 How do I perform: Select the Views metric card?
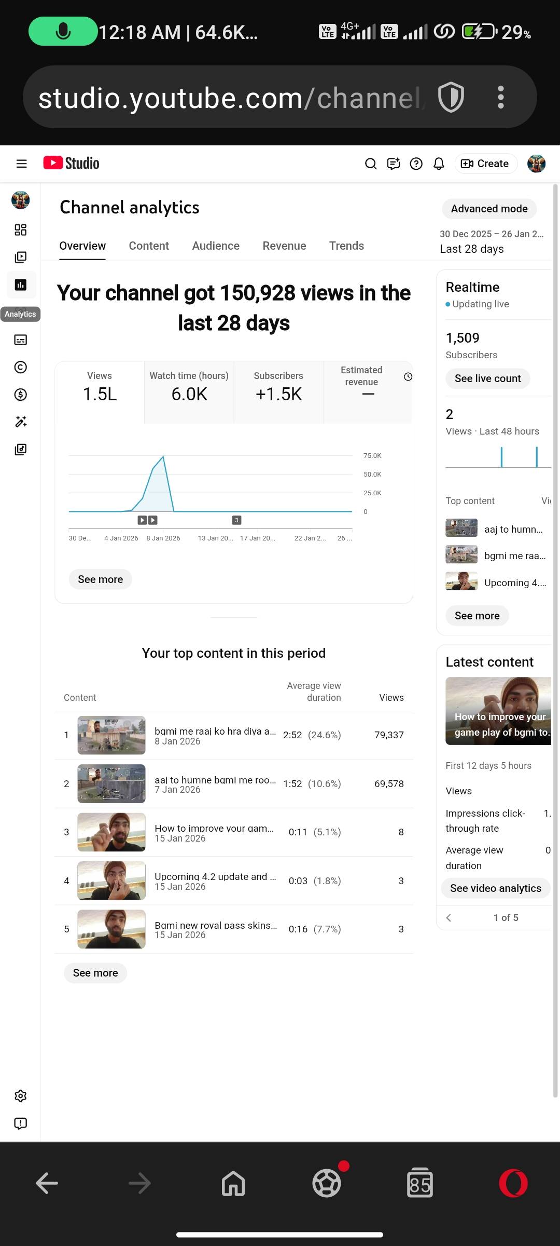100,387
